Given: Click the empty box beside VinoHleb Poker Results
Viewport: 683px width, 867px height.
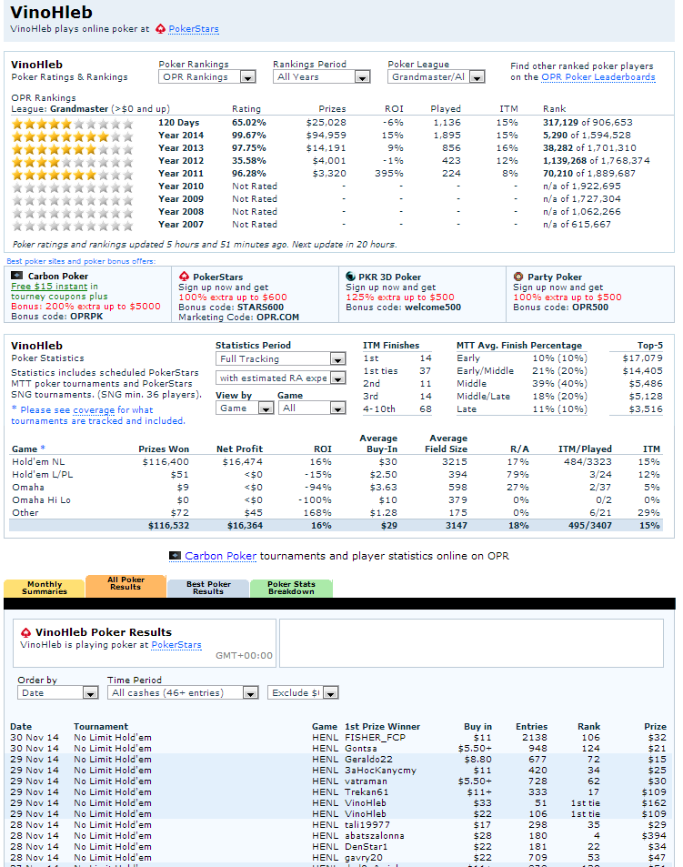Looking at the screenshot, I should click(471, 643).
